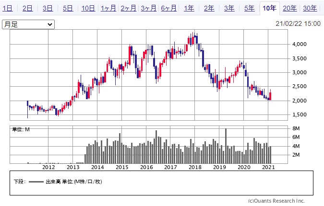Select the 5日 time range tab
Screen dimensions: 324x206
pos(68,8)
